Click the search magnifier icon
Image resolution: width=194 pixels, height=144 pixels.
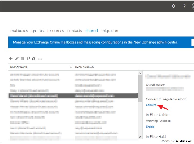click(x=28, y=59)
